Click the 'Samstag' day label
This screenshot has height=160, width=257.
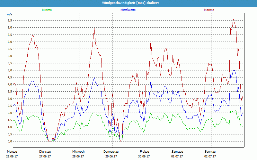coord(177,152)
